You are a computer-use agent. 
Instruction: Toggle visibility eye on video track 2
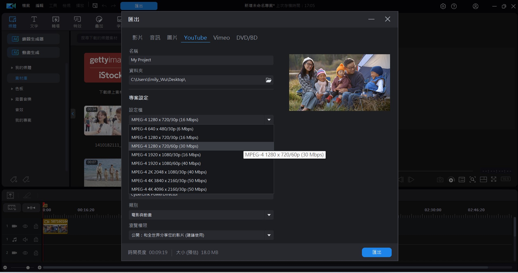click(x=25, y=253)
